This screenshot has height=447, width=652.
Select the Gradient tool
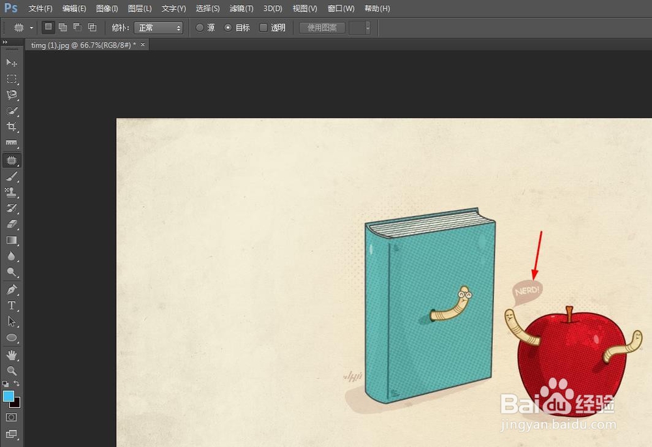click(12, 240)
